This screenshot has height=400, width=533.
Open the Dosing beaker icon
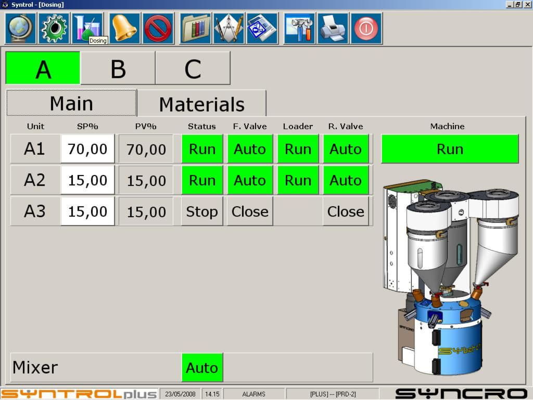point(86,27)
